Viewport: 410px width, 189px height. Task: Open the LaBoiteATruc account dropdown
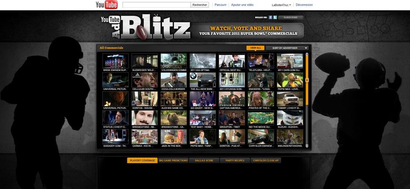pos(281,5)
